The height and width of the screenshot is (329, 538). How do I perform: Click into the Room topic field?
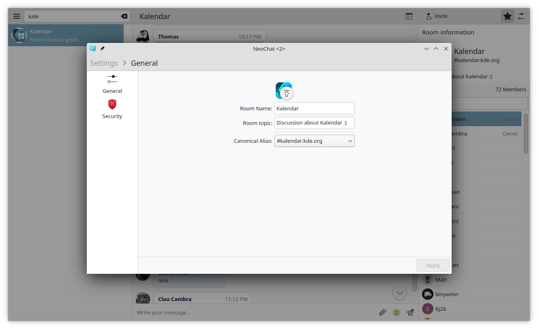pos(314,123)
